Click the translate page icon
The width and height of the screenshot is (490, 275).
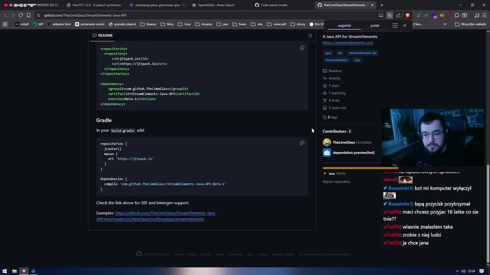(389, 15)
